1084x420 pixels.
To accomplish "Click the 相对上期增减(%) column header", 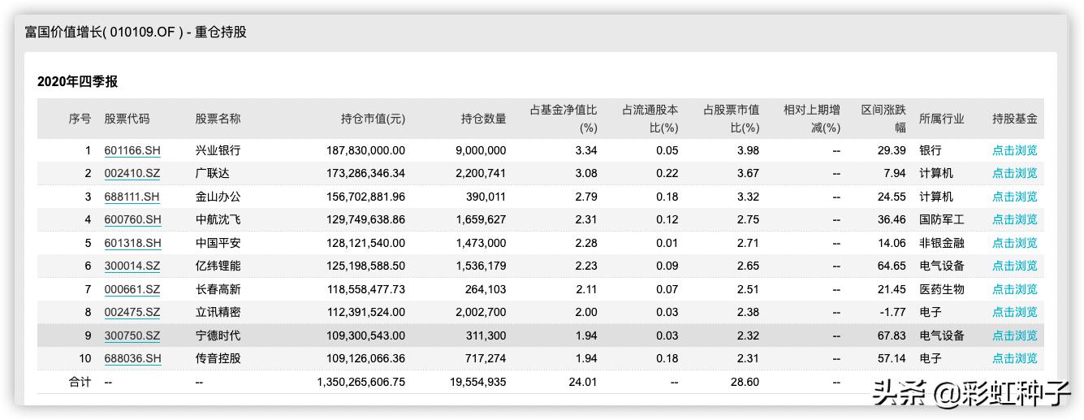I will click(812, 119).
